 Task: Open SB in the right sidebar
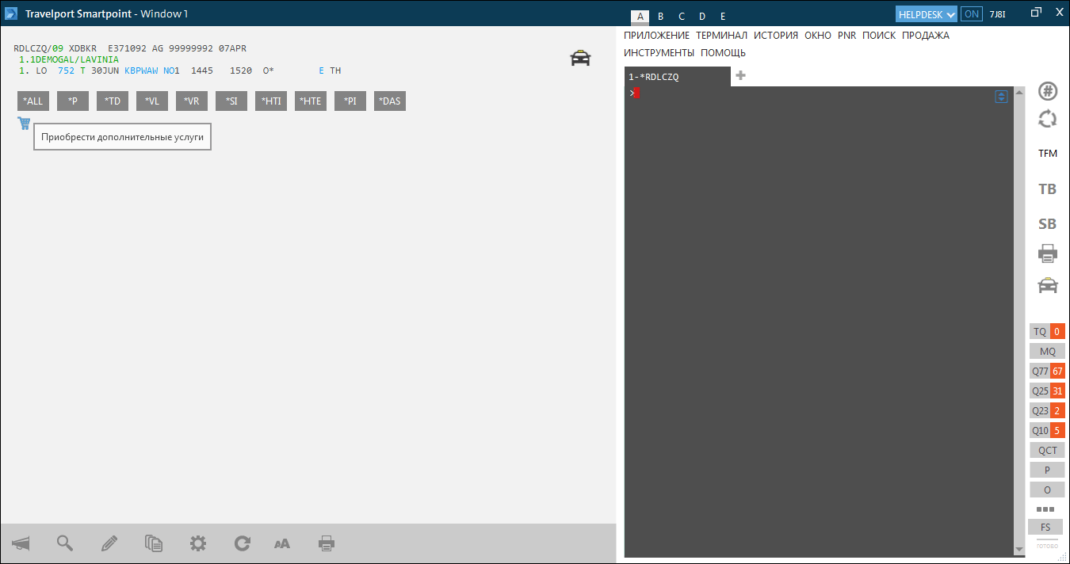(1048, 224)
